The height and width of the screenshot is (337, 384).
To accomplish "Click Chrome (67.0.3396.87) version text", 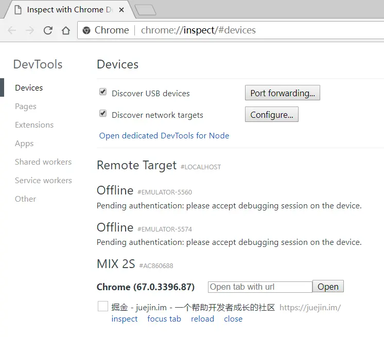I will point(146,287).
